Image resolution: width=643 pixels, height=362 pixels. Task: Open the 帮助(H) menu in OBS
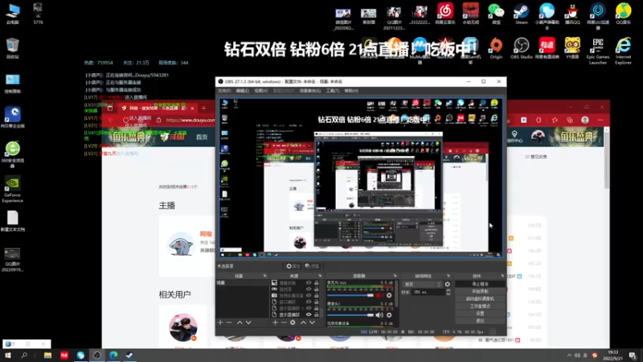[x=351, y=91]
